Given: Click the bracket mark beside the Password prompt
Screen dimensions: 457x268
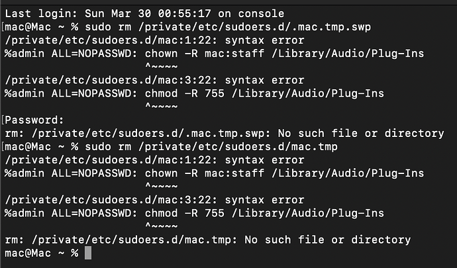Looking at the screenshot, I should tap(3, 120).
